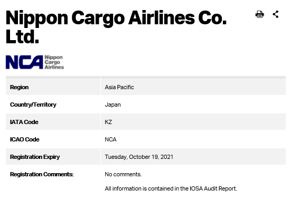Screen dimensions: 291x199
Task: Click the Registration Expiry label
Action: tap(35, 157)
